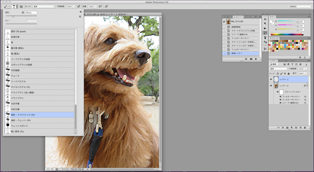314x172 pixels.
Task: Set history brush source at シャープ (輪郭のみ) state
Action: (224, 34)
